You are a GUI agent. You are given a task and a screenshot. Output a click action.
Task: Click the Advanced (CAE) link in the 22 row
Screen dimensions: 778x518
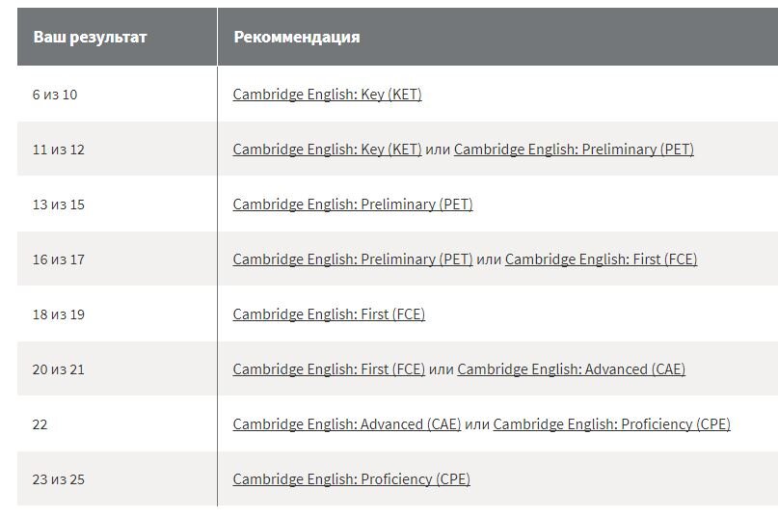point(346,424)
